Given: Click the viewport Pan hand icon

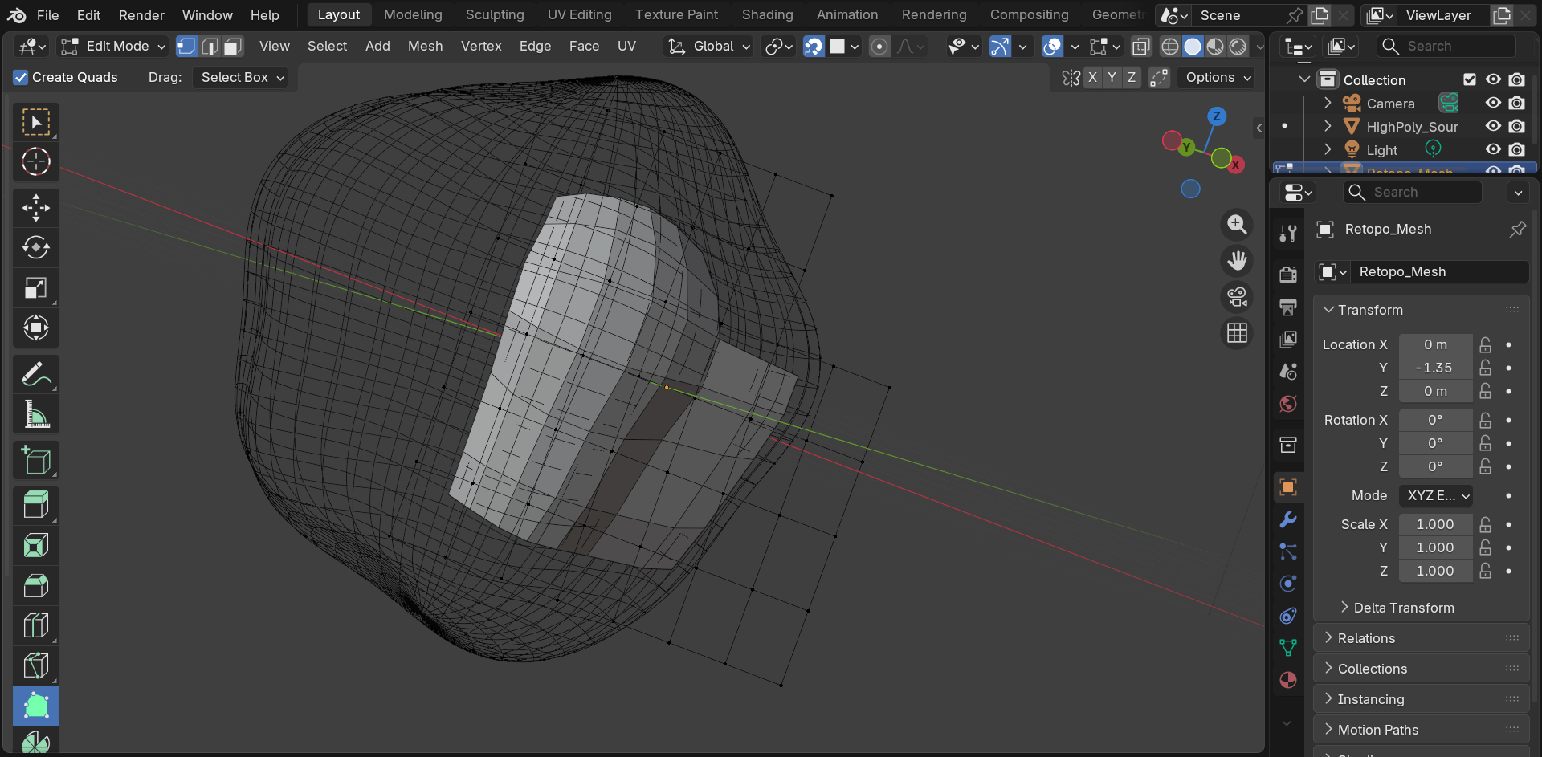Looking at the screenshot, I should coord(1237,260).
